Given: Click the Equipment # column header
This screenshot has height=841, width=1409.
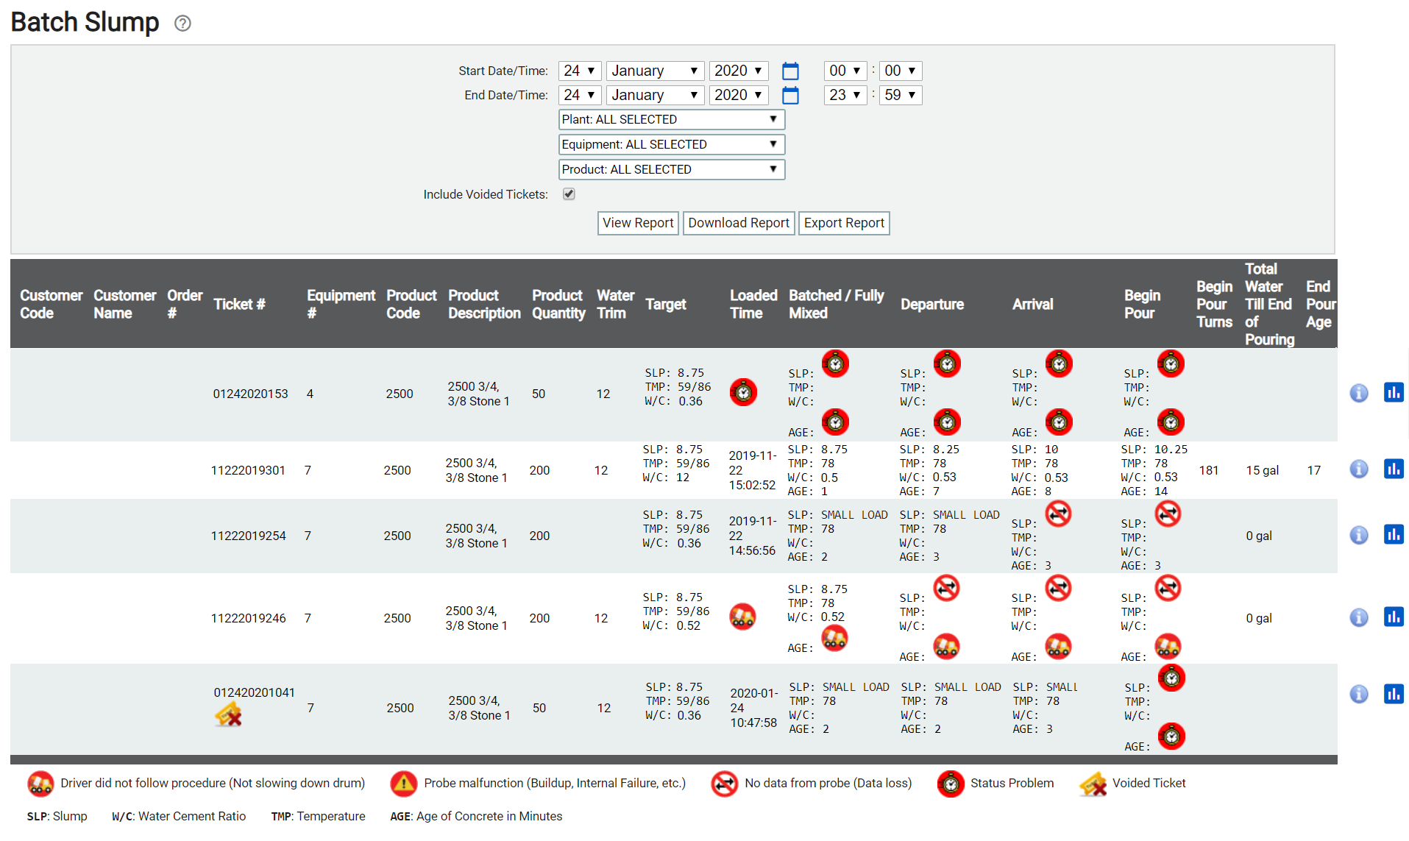Looking at the screenshot, I should [x=341, y=304].
